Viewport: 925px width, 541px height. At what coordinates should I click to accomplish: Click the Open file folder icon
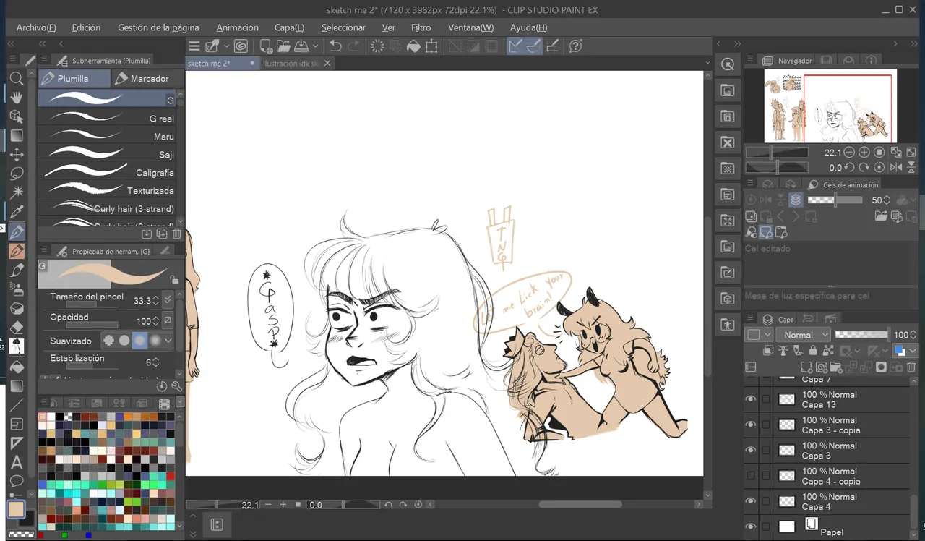[283, 46]
